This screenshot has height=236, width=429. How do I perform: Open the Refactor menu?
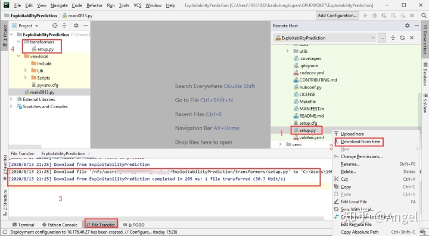point(94,5)
